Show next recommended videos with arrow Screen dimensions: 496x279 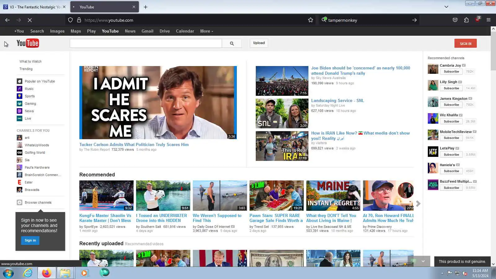click(418, 204)
